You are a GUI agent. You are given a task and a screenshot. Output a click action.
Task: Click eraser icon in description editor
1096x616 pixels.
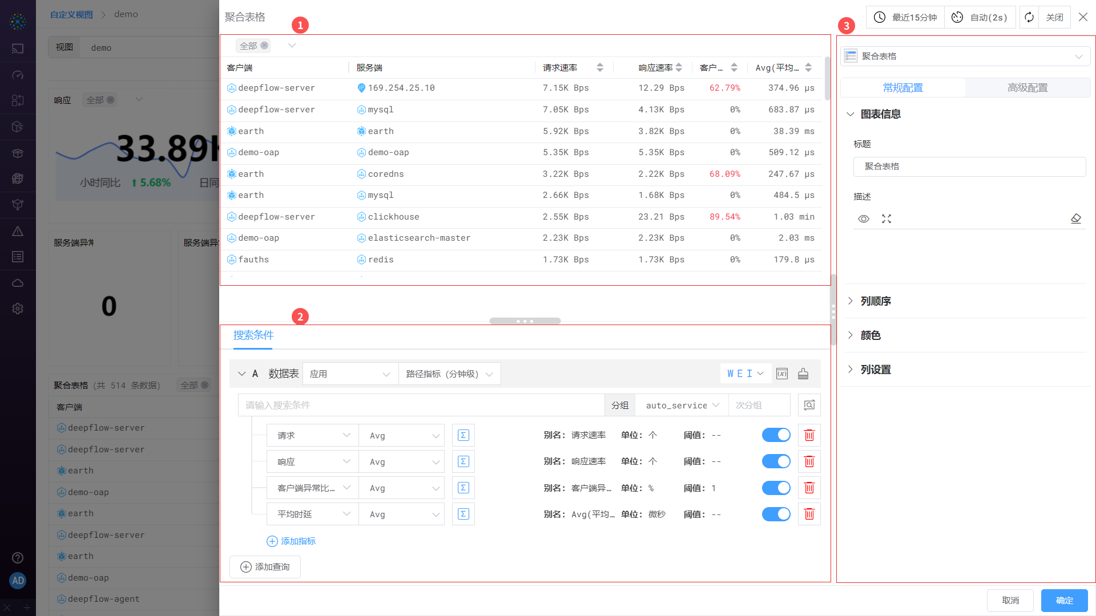pos(1075,219)
